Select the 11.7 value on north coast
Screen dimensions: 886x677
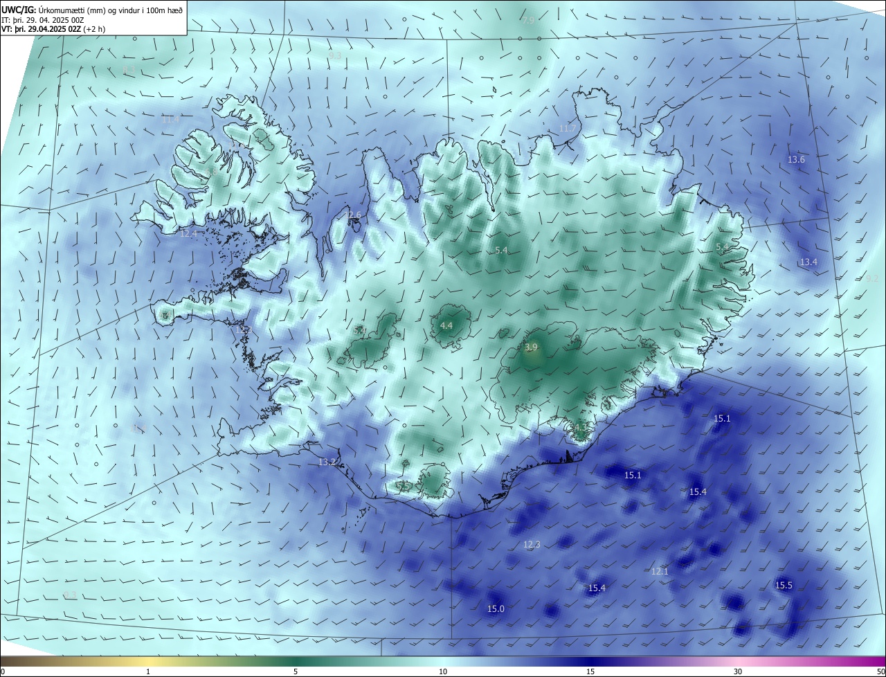[568, 129]
